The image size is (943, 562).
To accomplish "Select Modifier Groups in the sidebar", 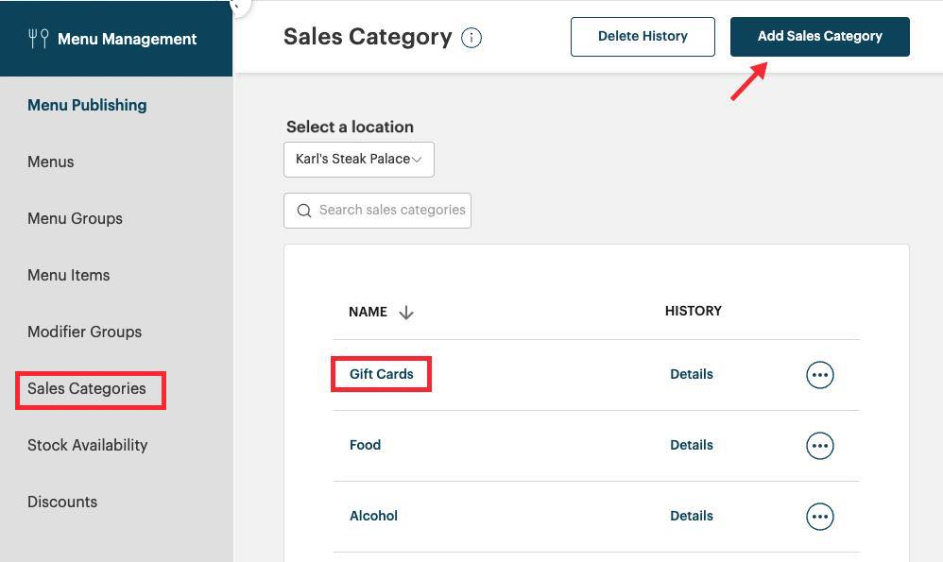I will (84, 332).
